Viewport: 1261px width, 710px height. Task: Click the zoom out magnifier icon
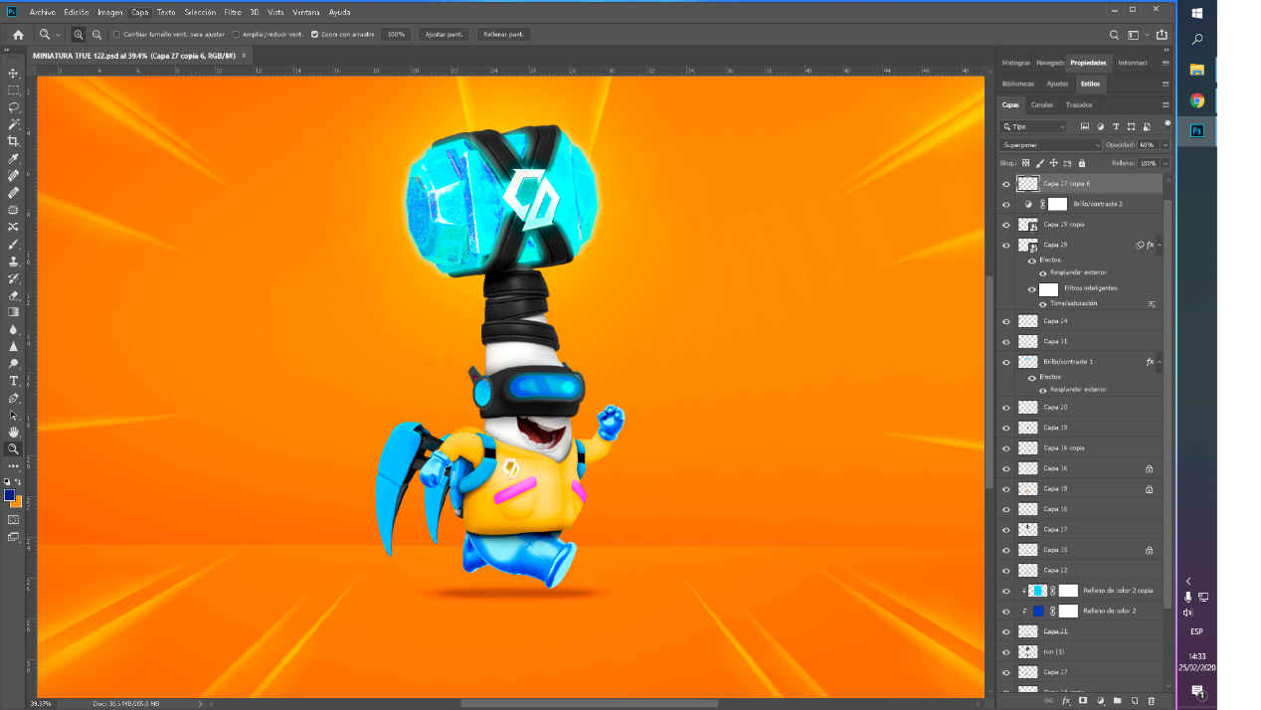[96, 35]
